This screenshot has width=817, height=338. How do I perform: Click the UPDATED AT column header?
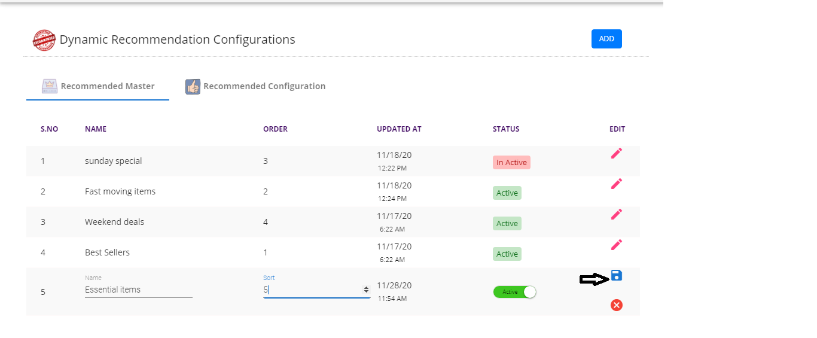click(399, 129)
